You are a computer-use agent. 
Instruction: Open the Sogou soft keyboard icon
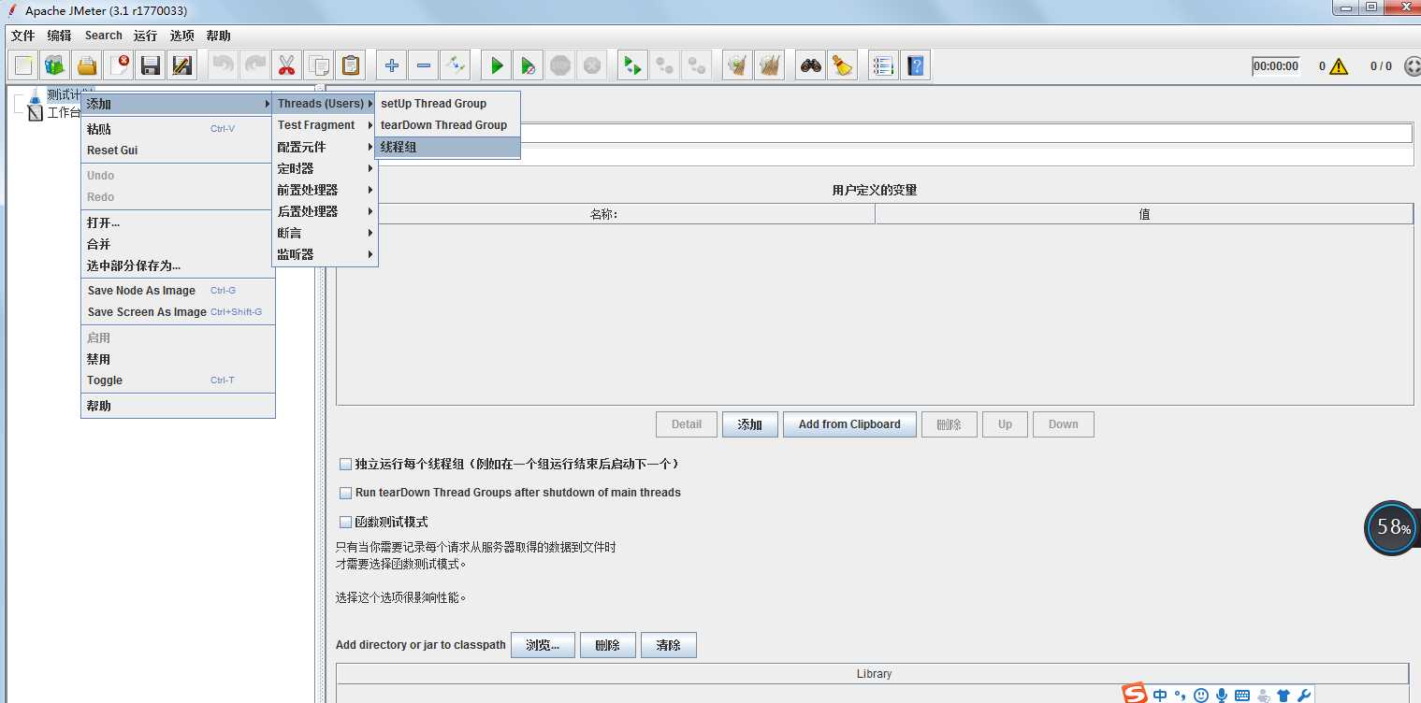click(x=1242, y=695)
